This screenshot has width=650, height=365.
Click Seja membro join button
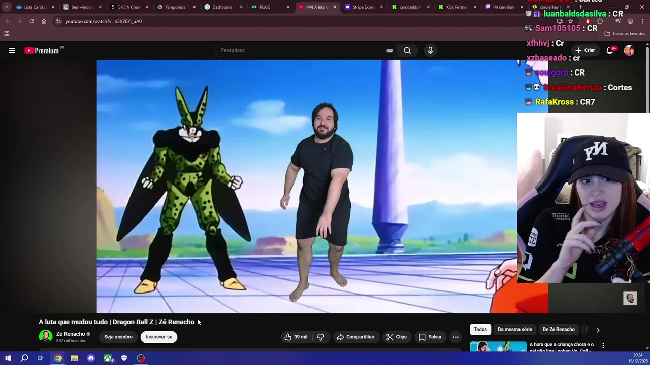tap(118, 337)
